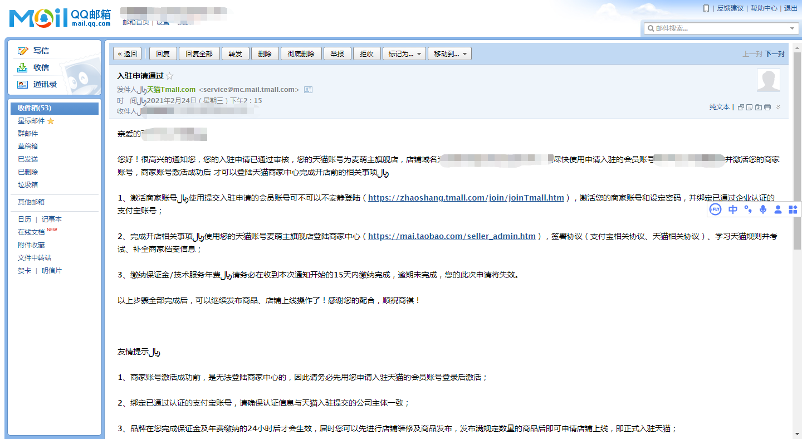Go to the next email with 下一封
The height and width of the screenshot is (439, 802).
(x=775, y=54)
